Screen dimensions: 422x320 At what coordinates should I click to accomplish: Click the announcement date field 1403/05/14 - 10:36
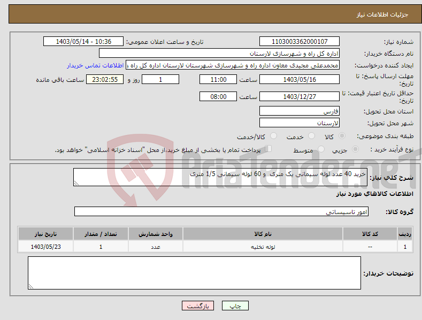[83, 42]
